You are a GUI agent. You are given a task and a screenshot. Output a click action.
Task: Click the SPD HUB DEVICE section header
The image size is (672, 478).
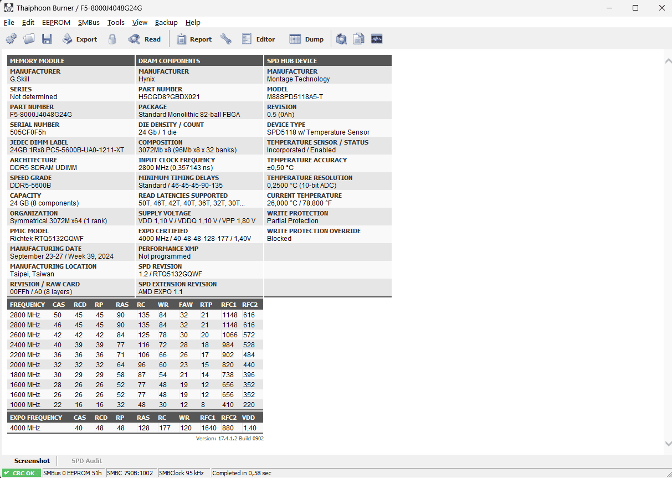pyautogui.click(x=328, y=61)
